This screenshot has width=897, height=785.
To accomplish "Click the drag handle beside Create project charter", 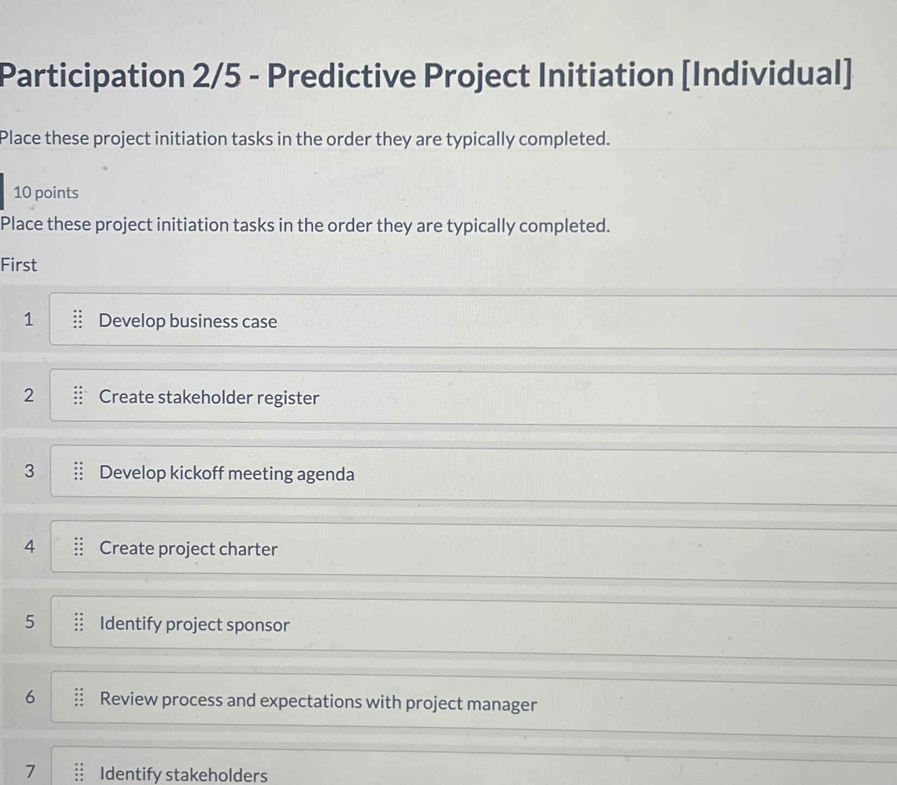I will point(78,547).
